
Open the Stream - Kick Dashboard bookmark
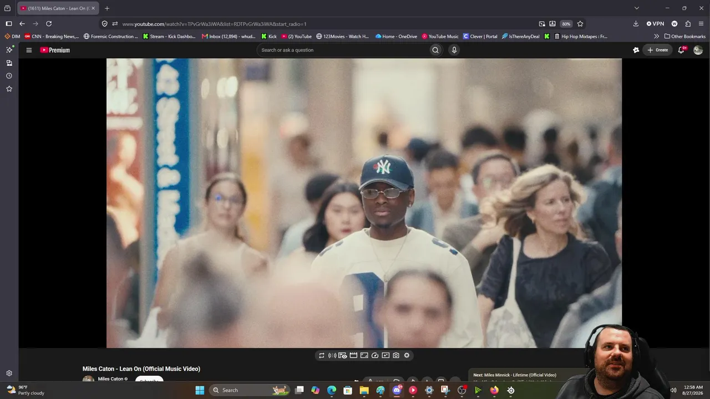[169, 37]
